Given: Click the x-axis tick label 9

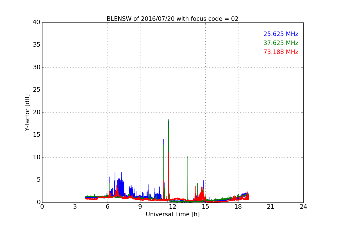Looking at the screenshot, I should pyautogui.click(x=140, y=206).
